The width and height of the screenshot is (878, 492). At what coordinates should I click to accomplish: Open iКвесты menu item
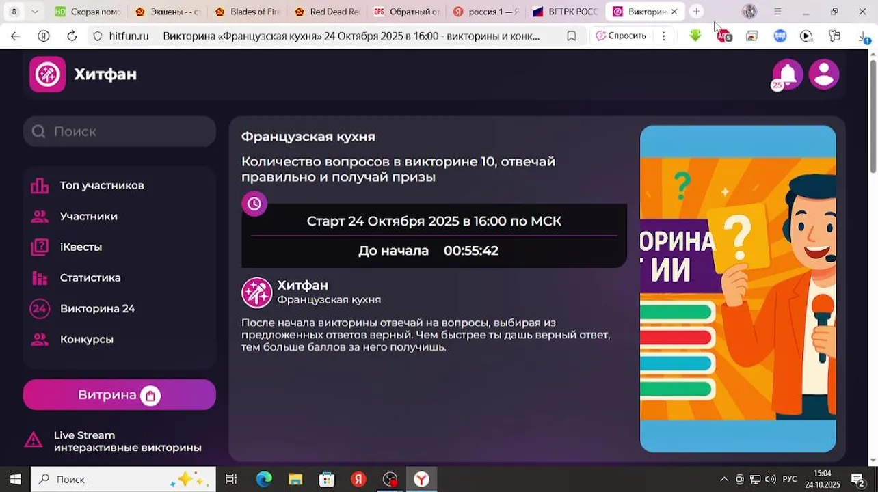tap(81, 247)
